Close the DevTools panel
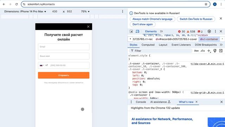The image size is (225, 127). point(221,31)
